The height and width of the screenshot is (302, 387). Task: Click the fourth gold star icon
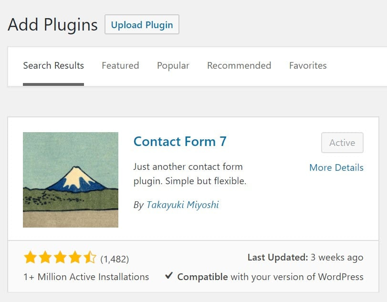73,258
